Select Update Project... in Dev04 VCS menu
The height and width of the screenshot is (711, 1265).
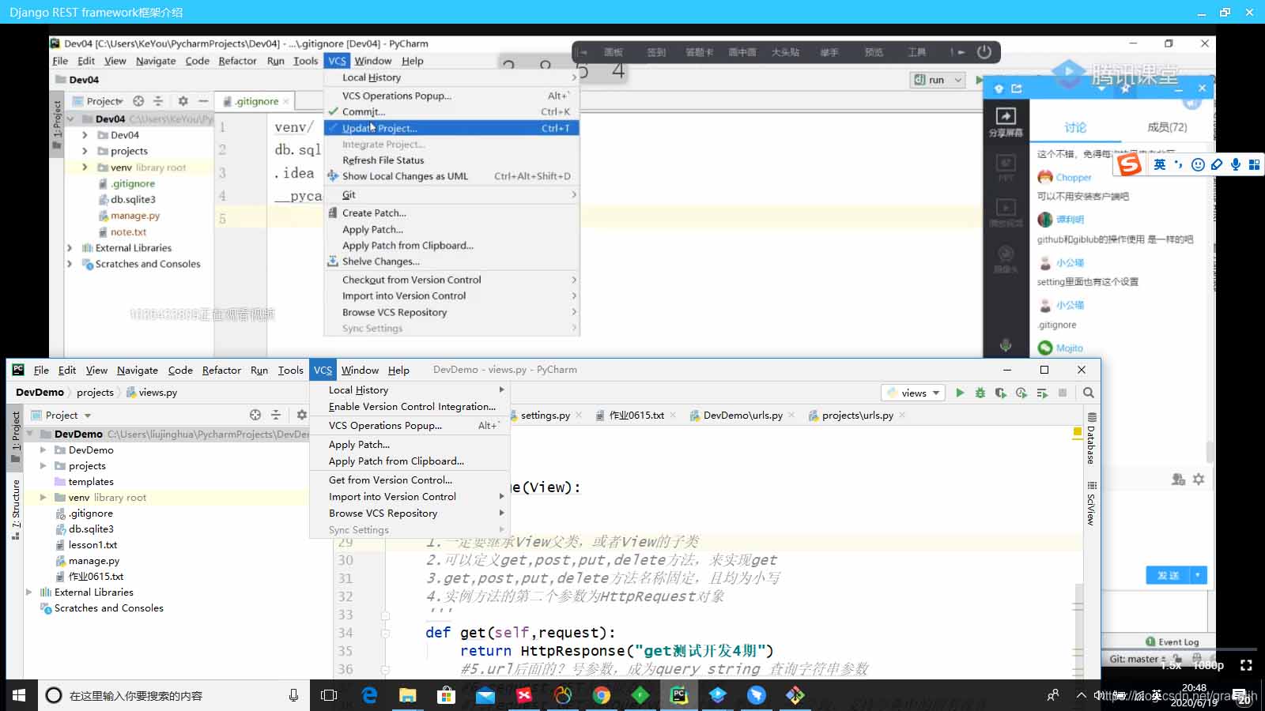pos(451,128)
